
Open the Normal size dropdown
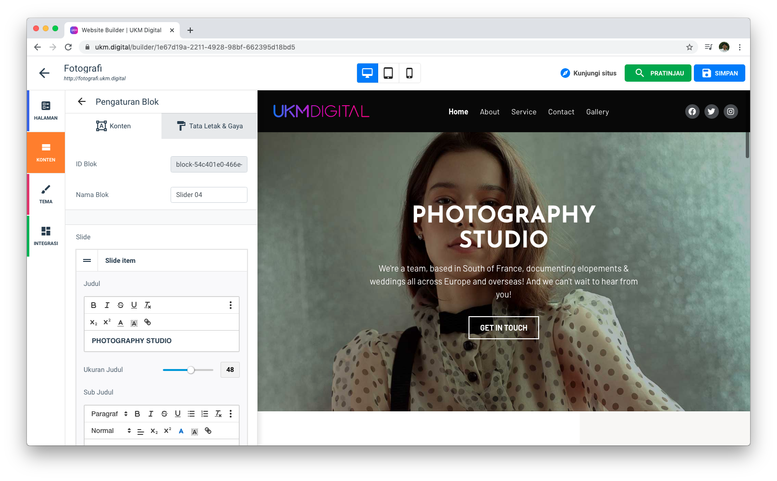click(111, 431)
